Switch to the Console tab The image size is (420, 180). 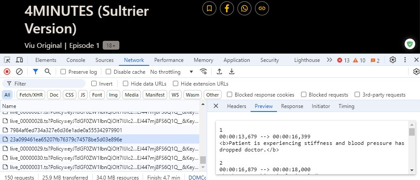(x=75, y=60)
